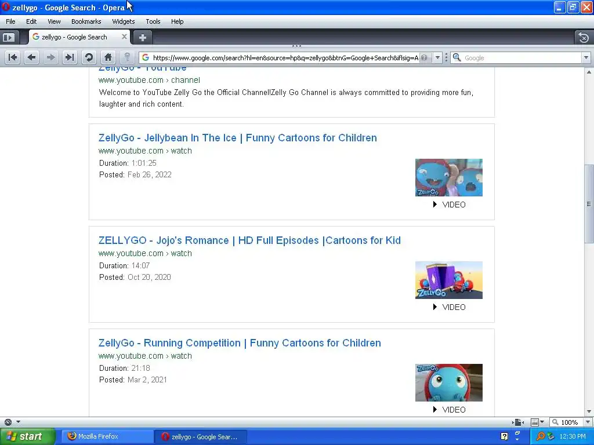Open the search engine dropdown arrow

click(586, 57)
